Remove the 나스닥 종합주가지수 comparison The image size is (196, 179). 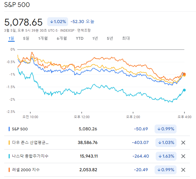point(183,156)
